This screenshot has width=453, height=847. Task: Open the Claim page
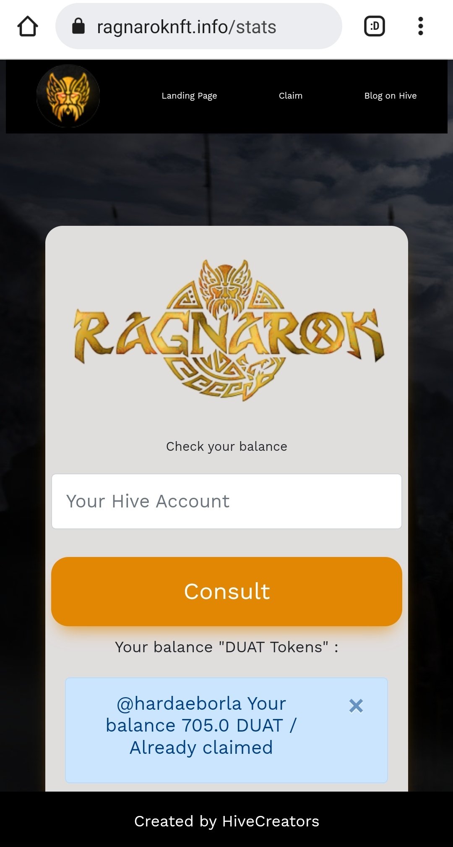[x=291, y=96]
